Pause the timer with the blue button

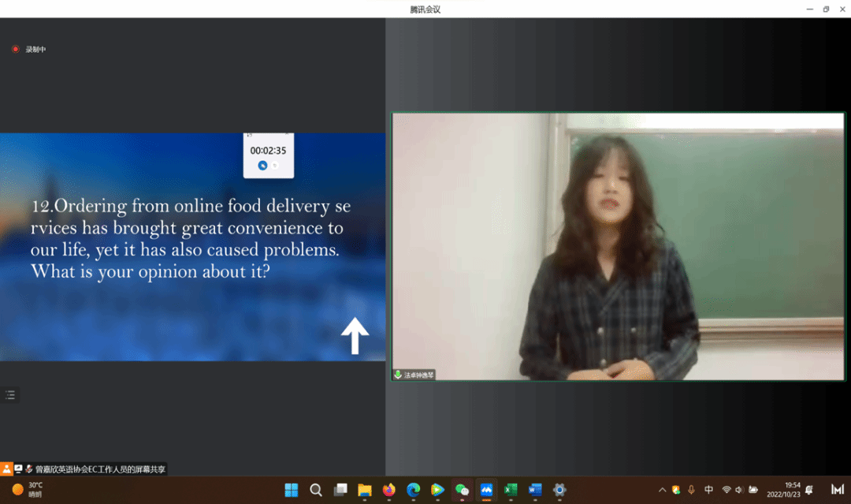coord(263,166)
